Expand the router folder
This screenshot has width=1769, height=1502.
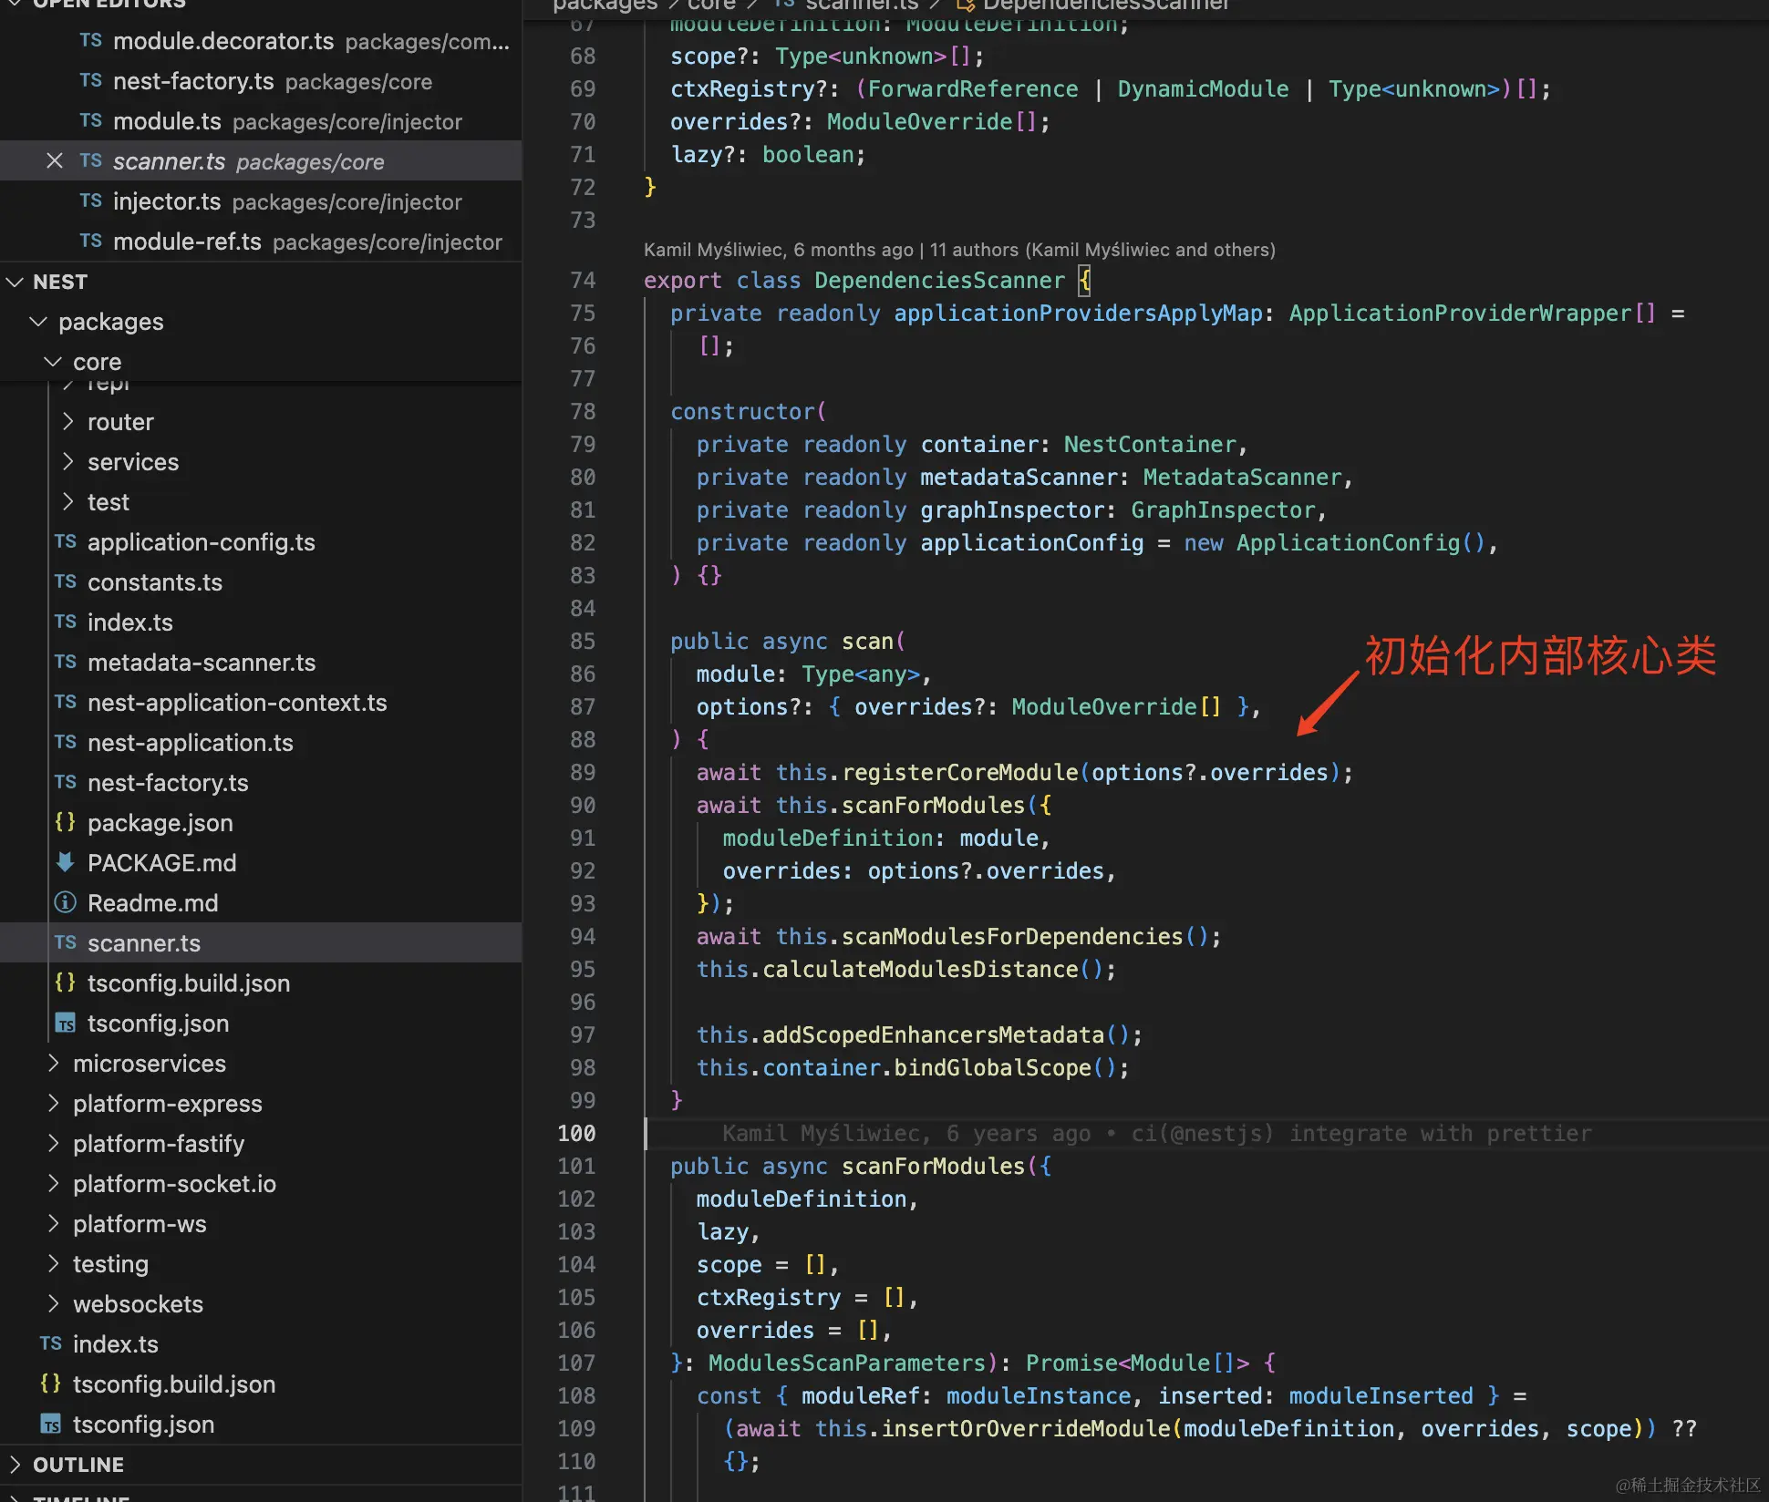tap(67, 422)
